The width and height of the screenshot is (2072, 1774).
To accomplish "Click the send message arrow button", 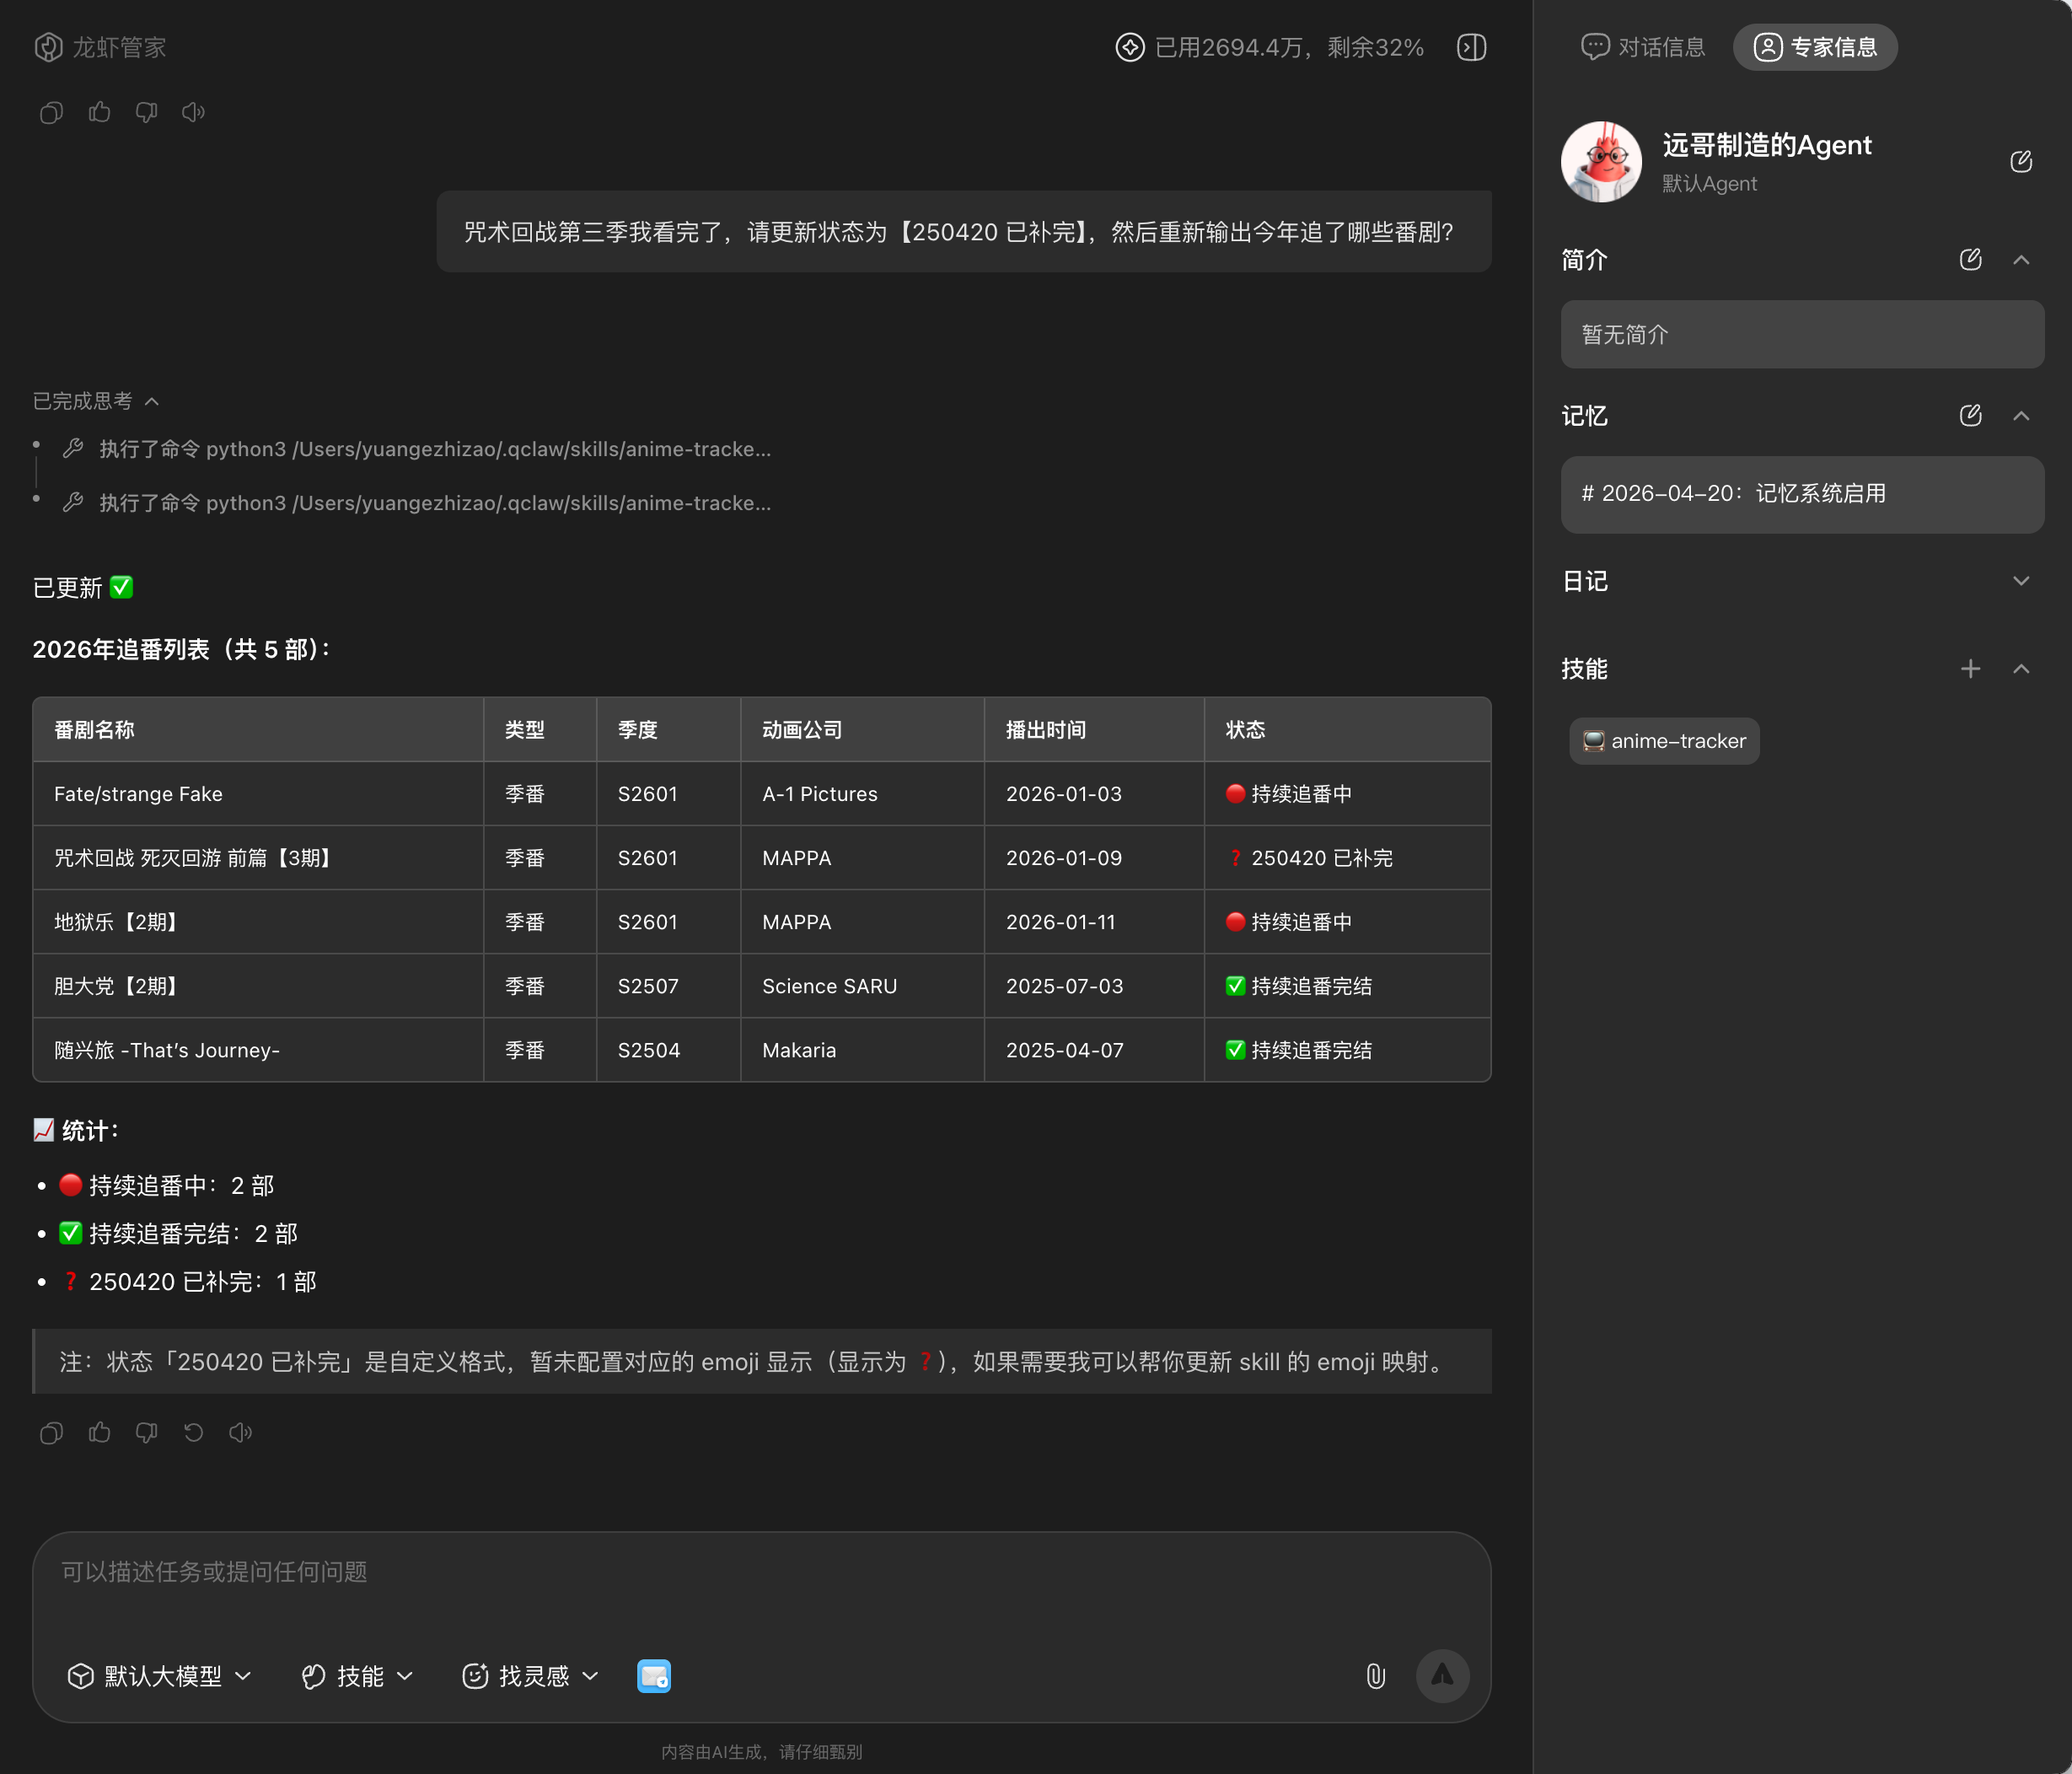I will (1442, 1676).
